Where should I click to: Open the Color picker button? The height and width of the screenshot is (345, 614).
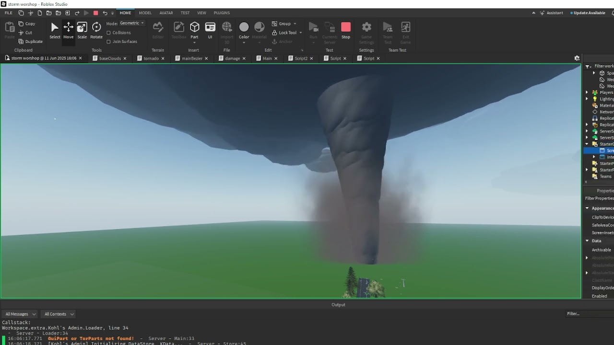pyautogui.click(x=244, y=31)
